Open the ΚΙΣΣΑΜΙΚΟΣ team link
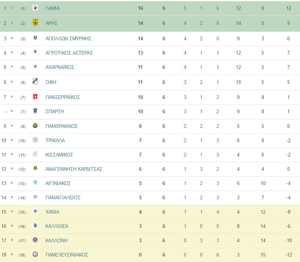 59,155
